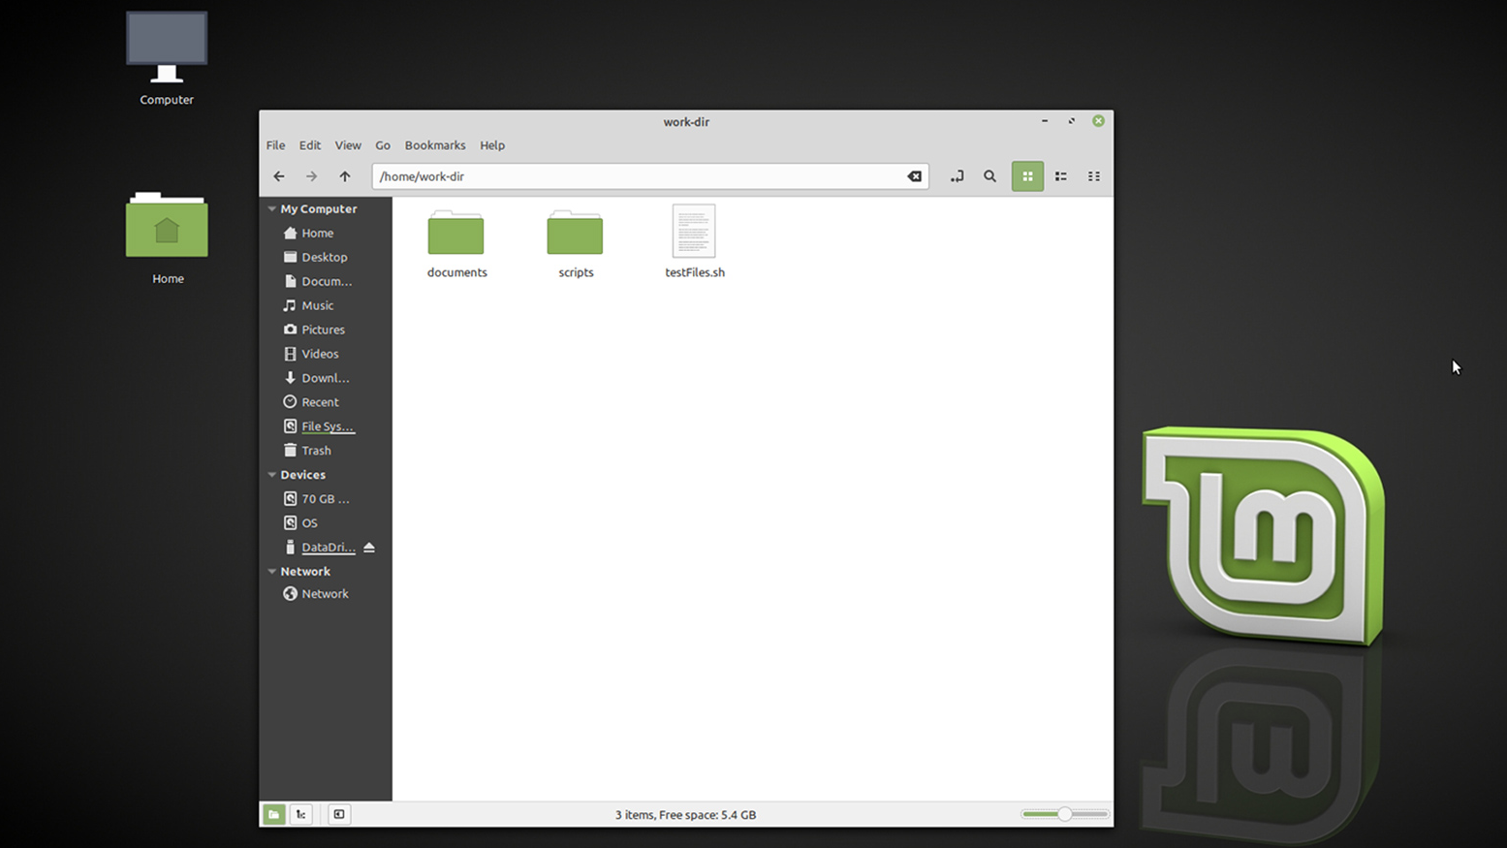
Task: Collapse the My Computer section
Action: pos(272,208)
